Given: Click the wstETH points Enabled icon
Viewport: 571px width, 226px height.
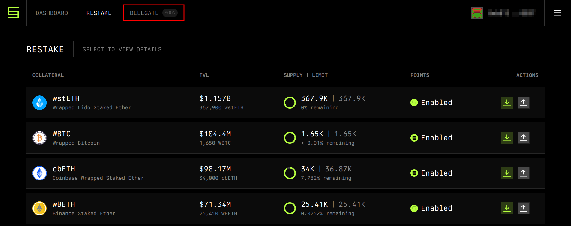Looking at the screenshot, I should tap(414, 103).
